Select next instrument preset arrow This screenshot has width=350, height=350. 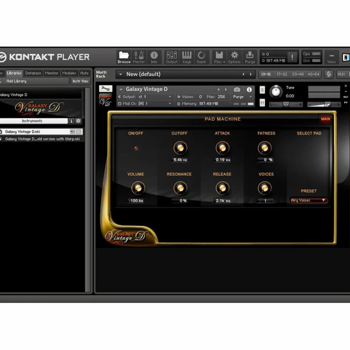point(226,90)
